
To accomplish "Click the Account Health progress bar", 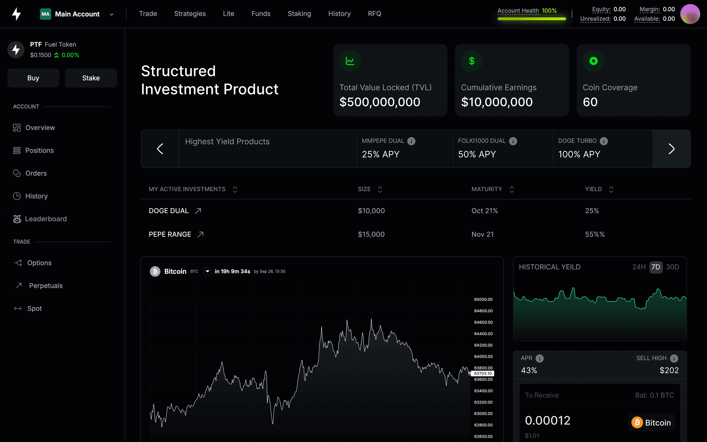I will (531, 19).
